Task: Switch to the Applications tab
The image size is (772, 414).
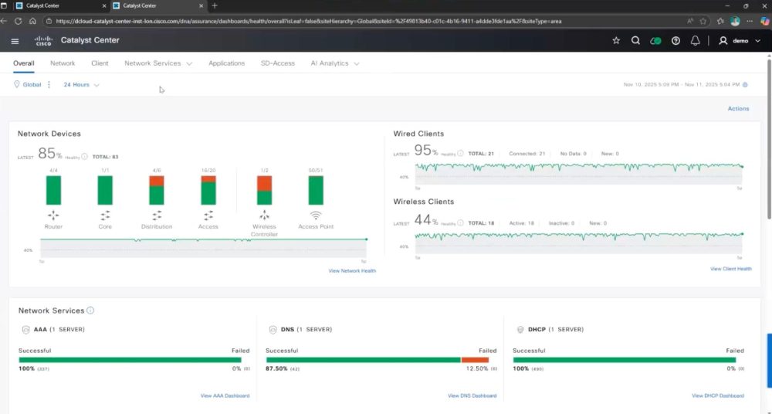Action: (226, 63)
